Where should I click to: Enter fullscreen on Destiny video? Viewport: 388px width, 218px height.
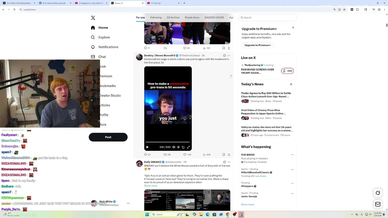[x=188, y=147]
